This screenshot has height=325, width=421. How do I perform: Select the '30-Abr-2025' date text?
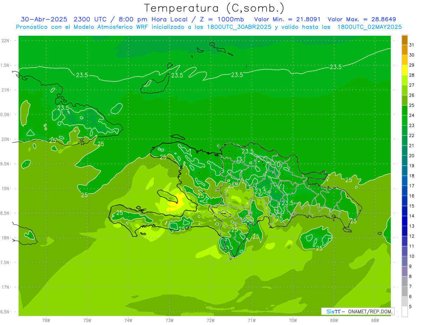coord(45,19)
